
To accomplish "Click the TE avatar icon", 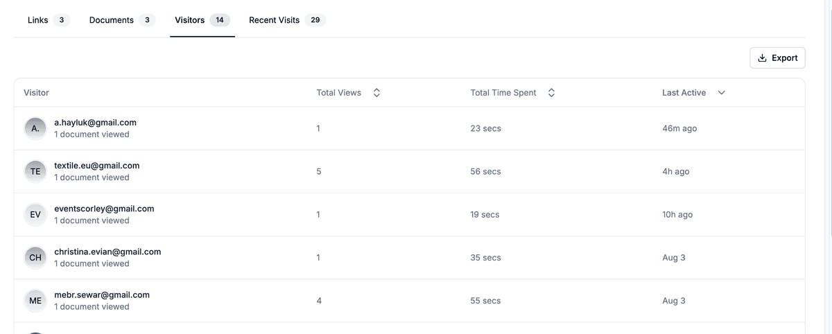I will (x=35, y=172).
